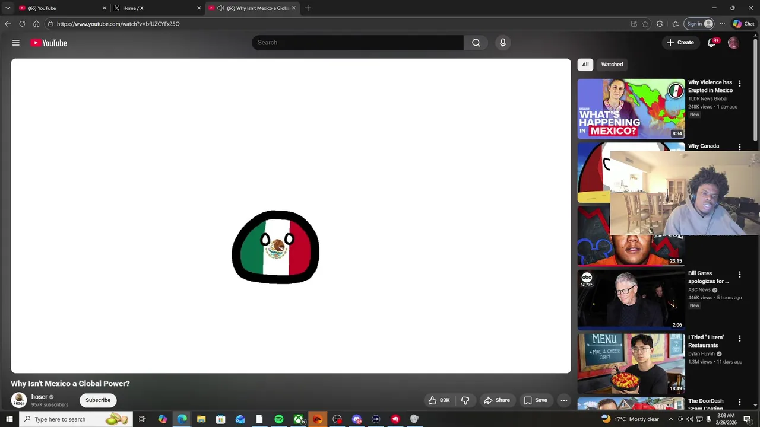Select the All filter chip
The height and width of the screenshot is (427, 760).
[585, 65]
